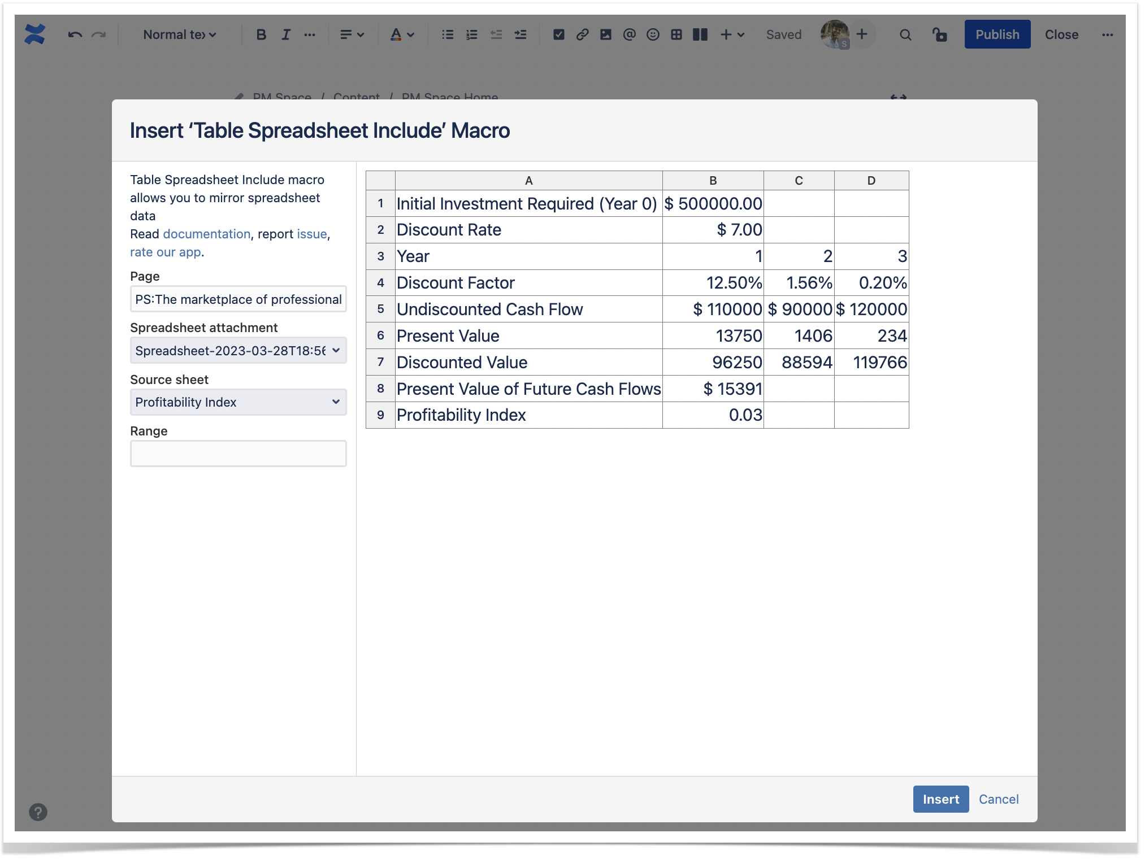Select row 9 header

tap(380, 415)
